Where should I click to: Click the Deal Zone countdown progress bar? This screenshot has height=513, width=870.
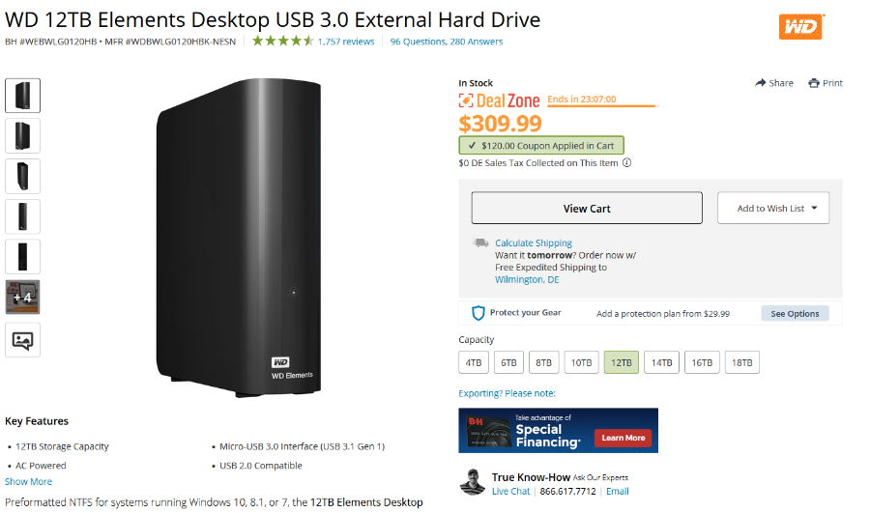click(x=602, y=105)
